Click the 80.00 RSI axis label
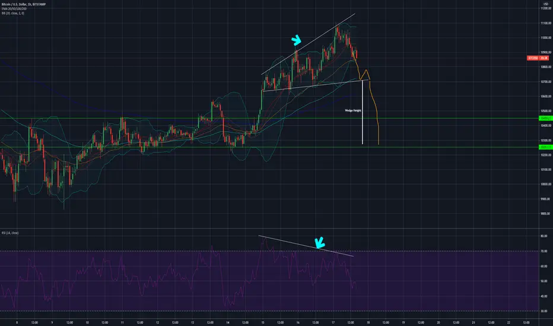The image size is (553, 326). point(544,236)
